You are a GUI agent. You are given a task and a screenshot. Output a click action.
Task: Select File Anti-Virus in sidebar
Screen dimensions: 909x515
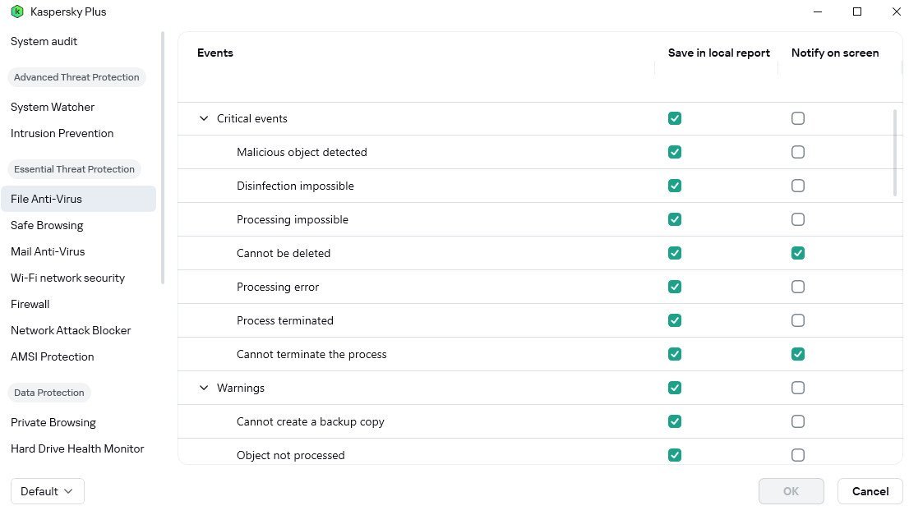click(x=78, y=199)
